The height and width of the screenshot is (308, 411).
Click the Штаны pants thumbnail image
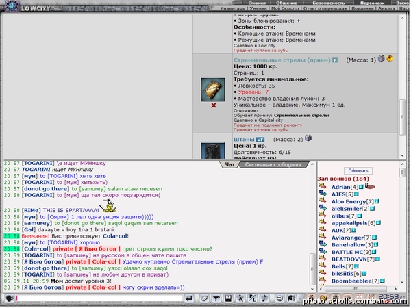tap(213, 151)
